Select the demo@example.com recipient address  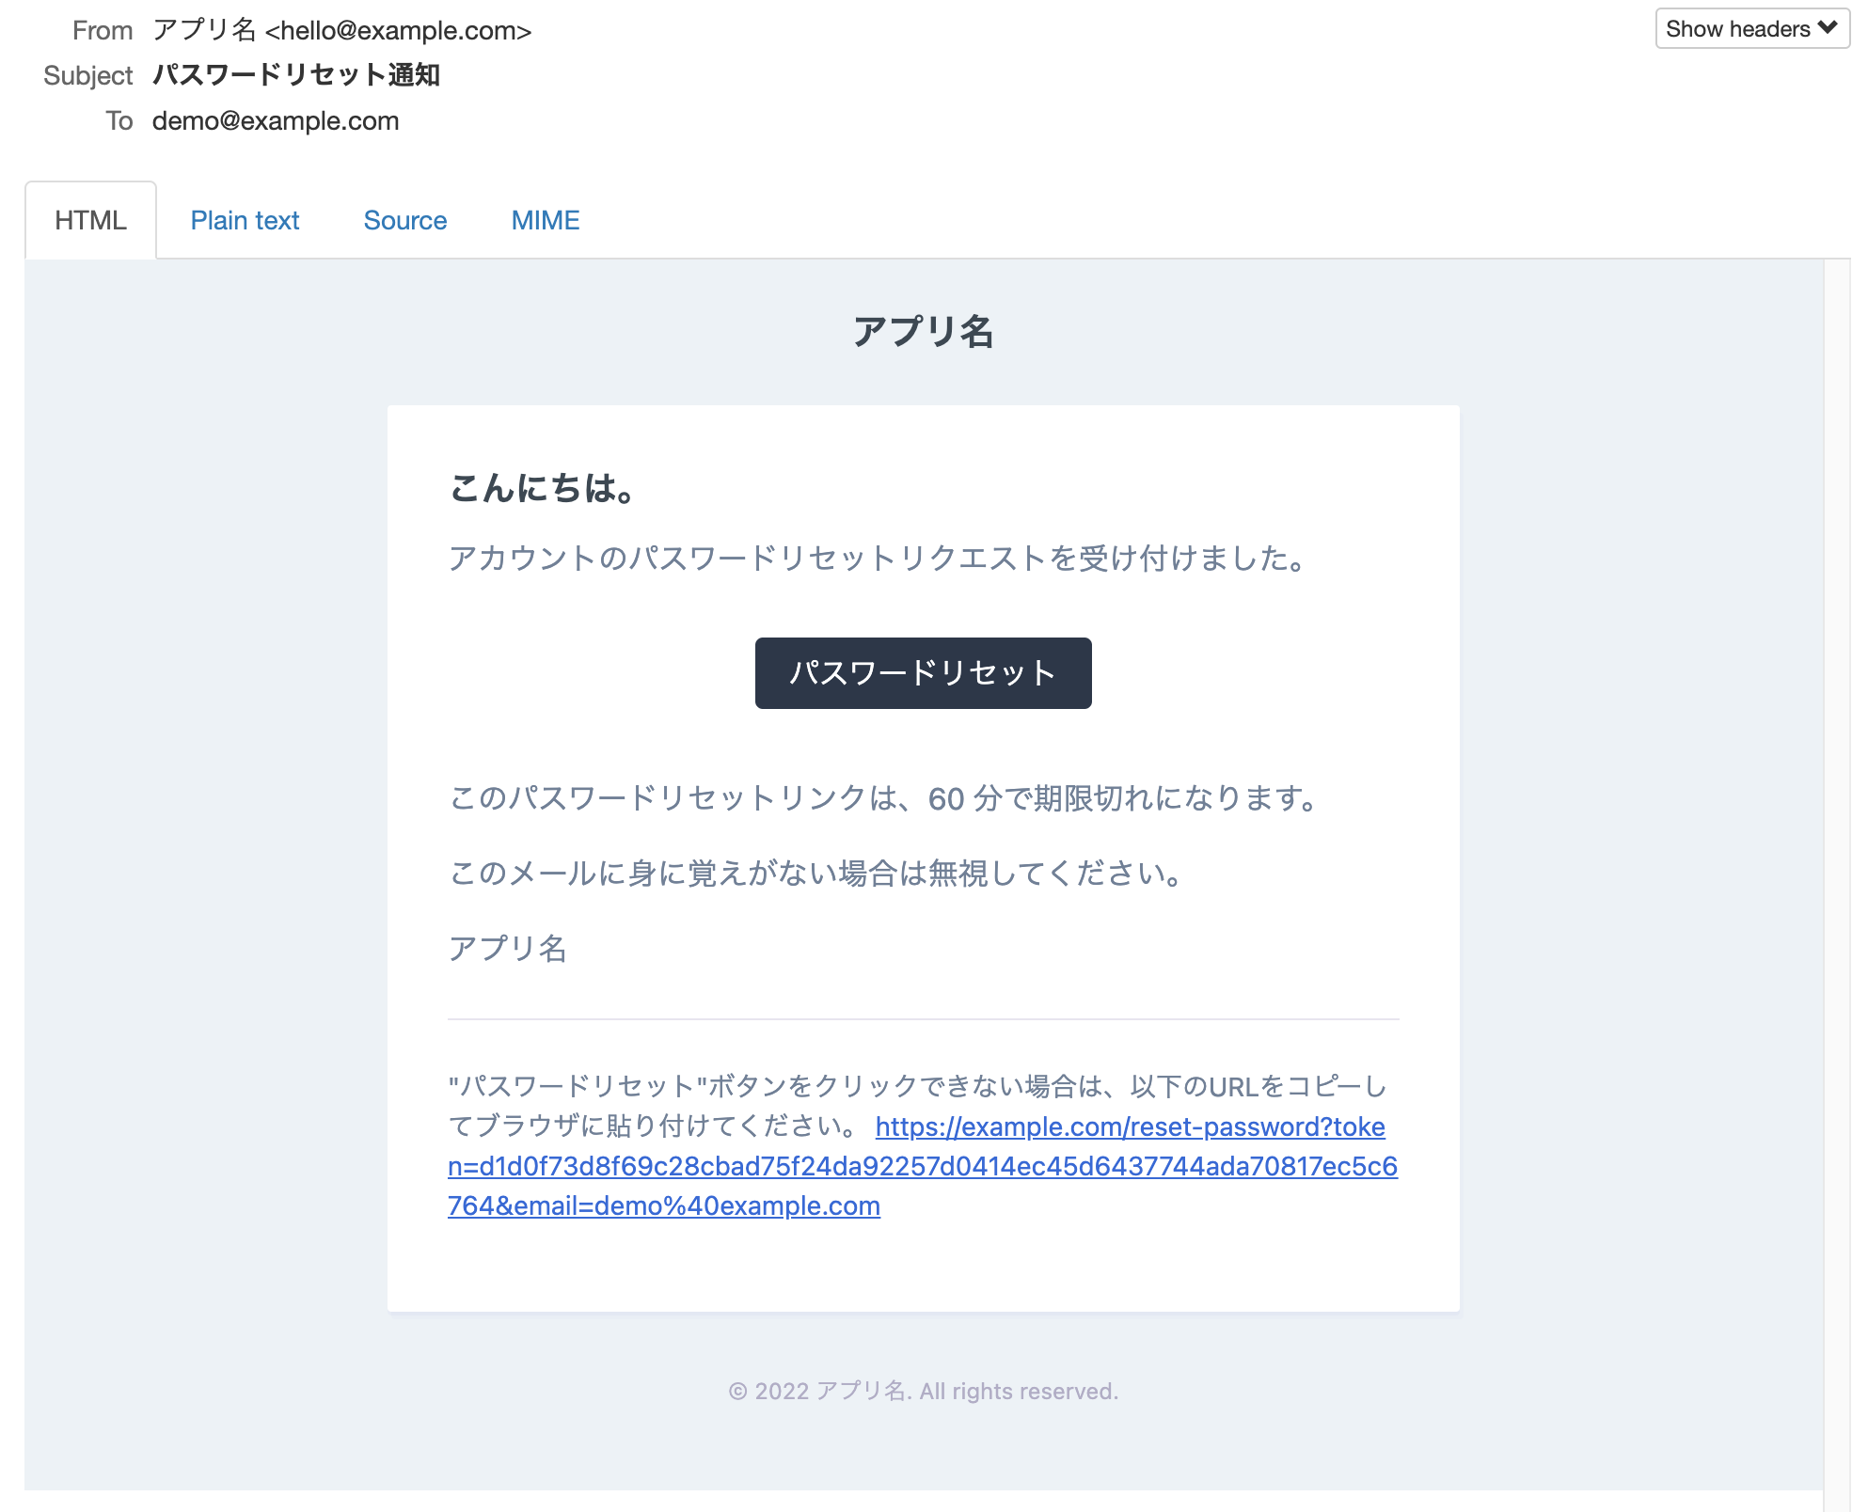[x=276, y=120]
